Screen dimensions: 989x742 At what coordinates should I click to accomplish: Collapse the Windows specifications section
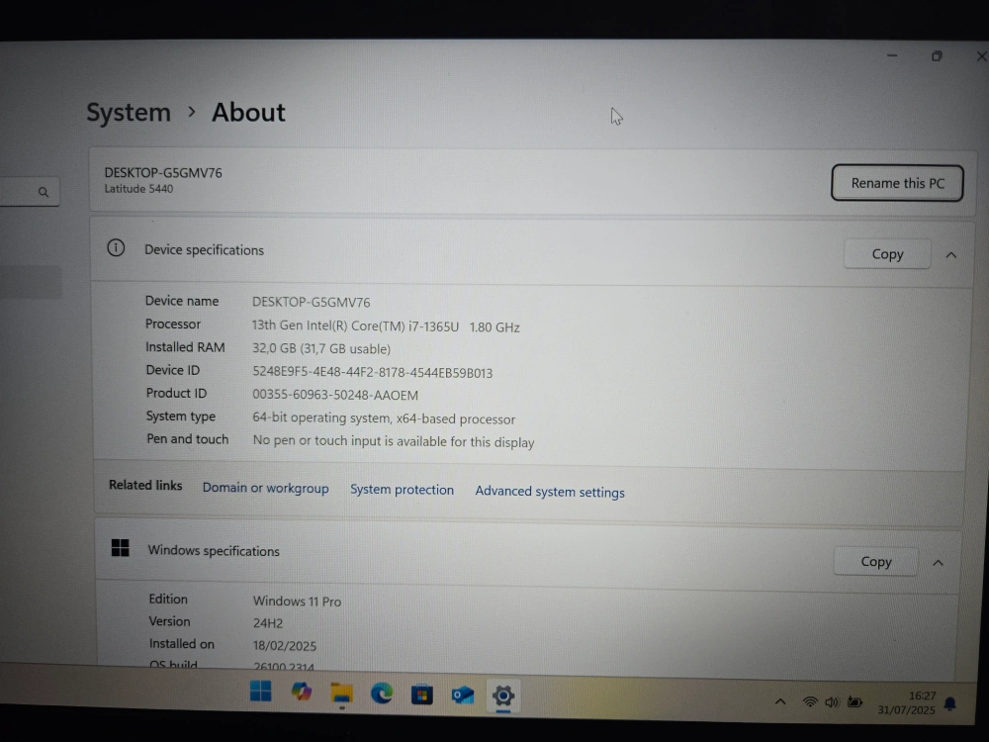938,563
